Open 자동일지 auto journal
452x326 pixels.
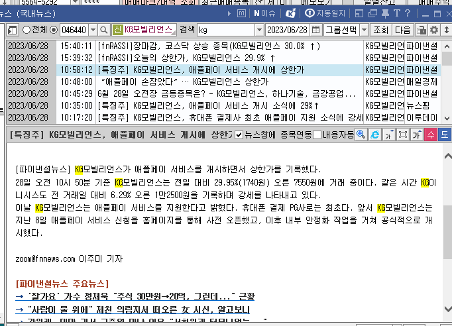tap(325, 13)
